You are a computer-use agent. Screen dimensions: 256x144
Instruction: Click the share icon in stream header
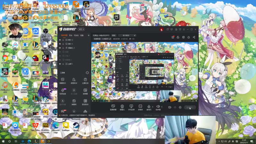pyautogui.click(x=194, y=37)
